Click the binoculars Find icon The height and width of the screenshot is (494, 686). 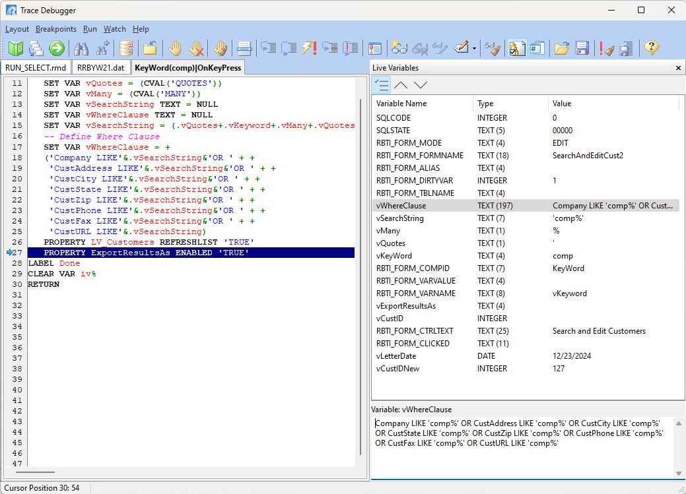coord(81,48)
